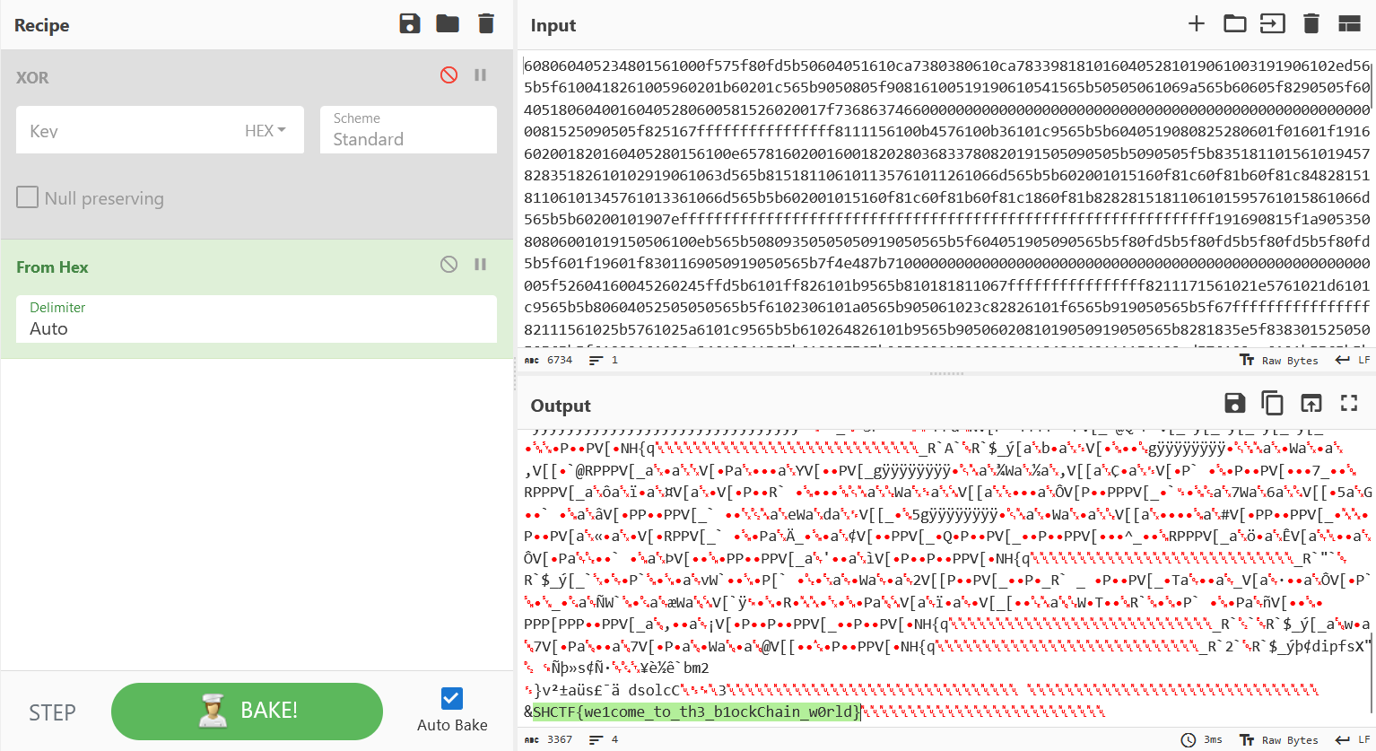This screenshot has width=1376, height=751.
Task: Click the Output panel heading
Action: tap(561, 406)
